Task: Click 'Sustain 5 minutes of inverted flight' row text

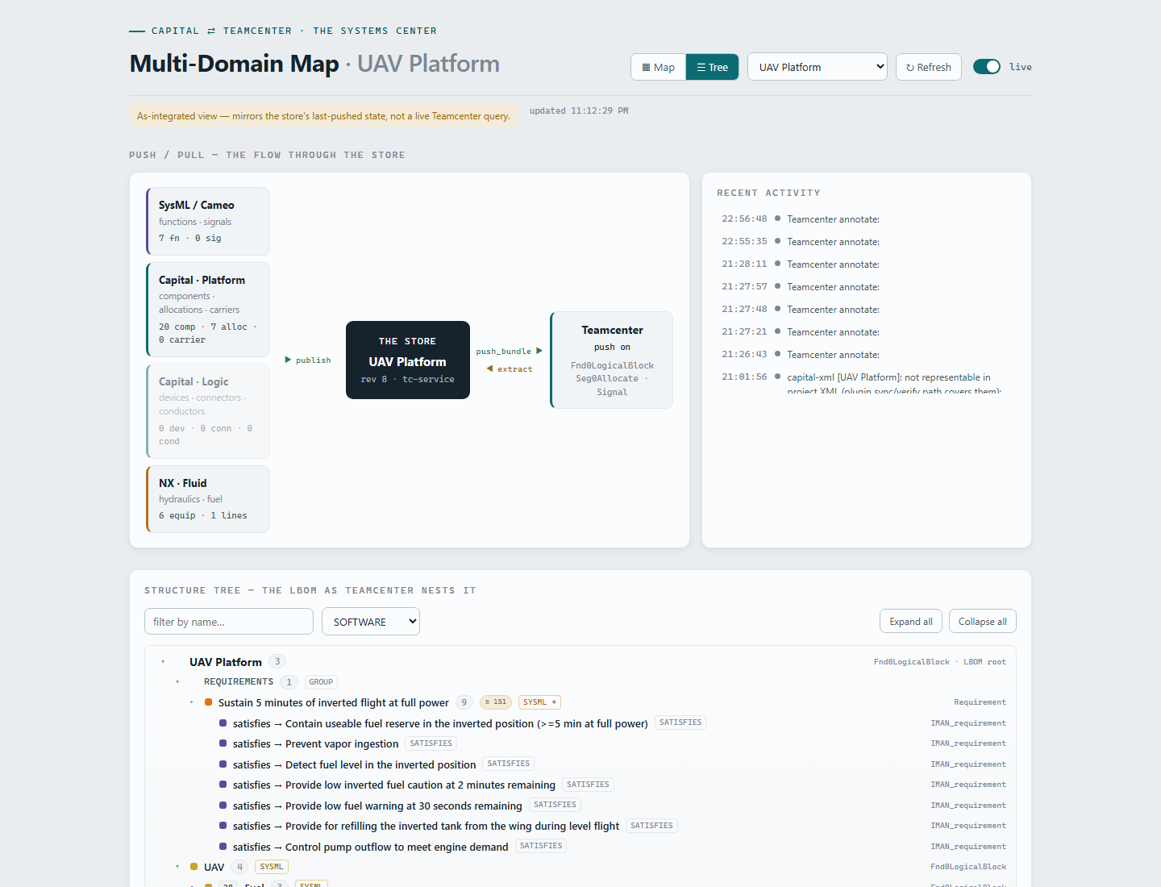Action: tap(334, 702)
